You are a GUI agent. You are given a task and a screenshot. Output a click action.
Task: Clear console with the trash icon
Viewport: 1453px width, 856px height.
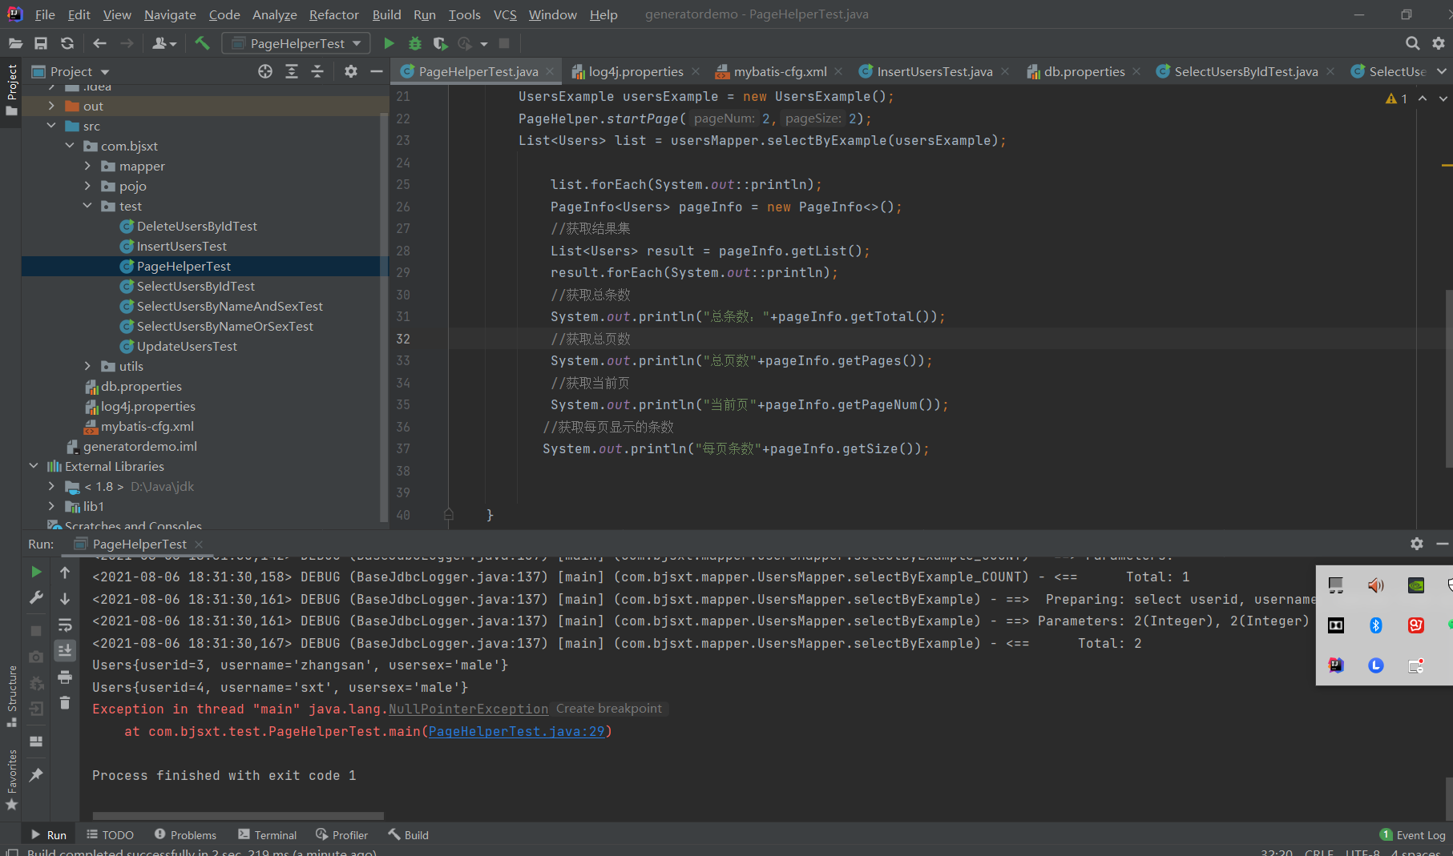pyautogui.click(x=65, y=703)
